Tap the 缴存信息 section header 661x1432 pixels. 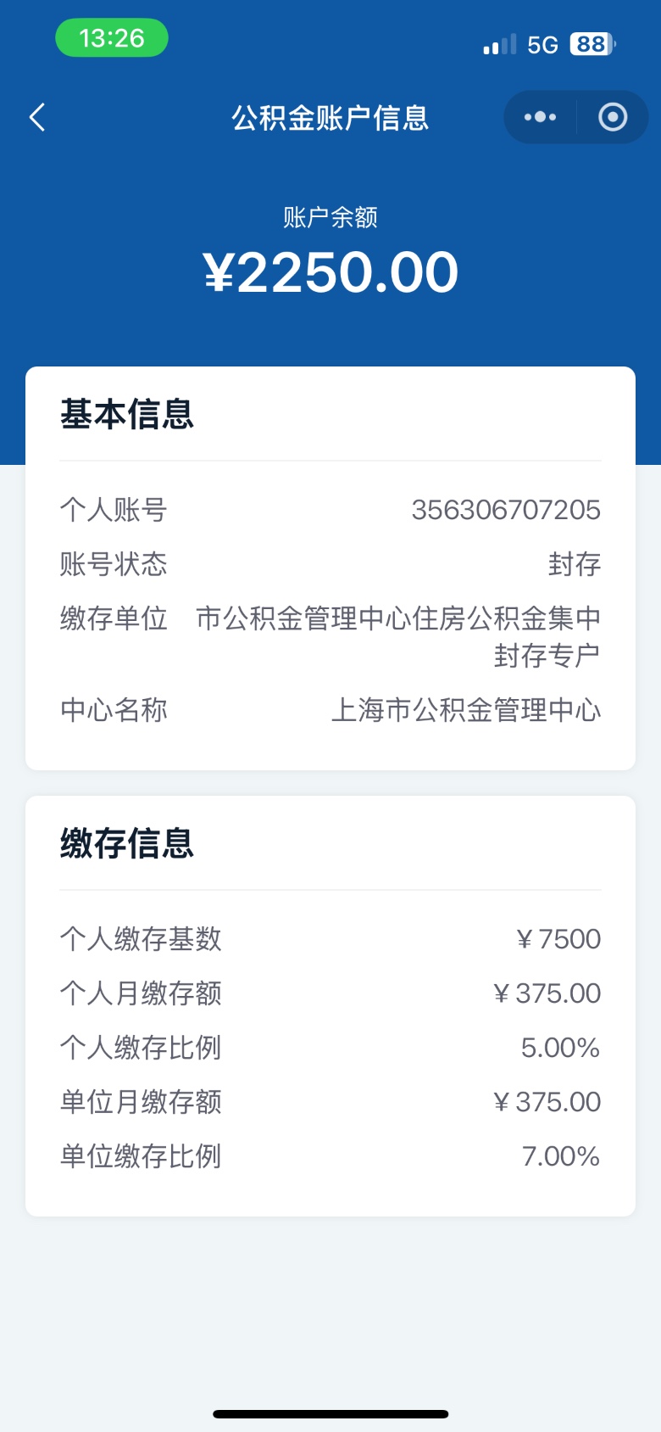click(x=127, y=844)
